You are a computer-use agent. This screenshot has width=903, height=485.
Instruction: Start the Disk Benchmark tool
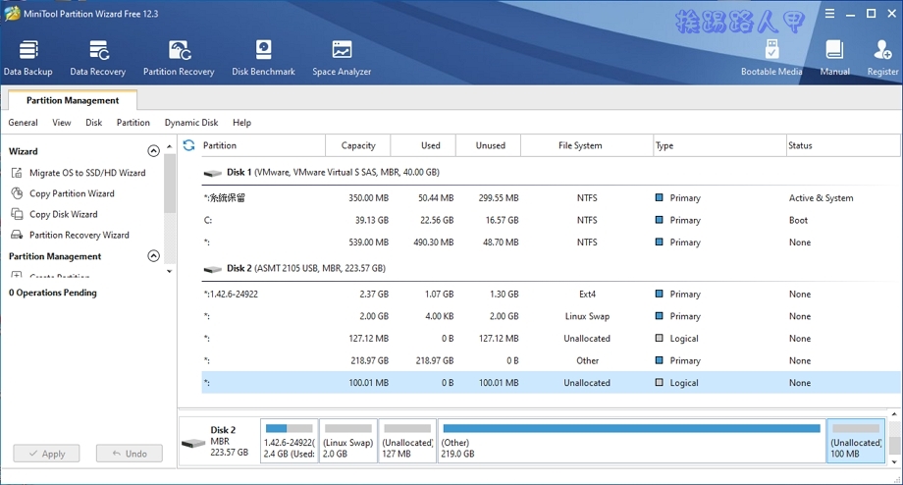click(x=263, y=58)
